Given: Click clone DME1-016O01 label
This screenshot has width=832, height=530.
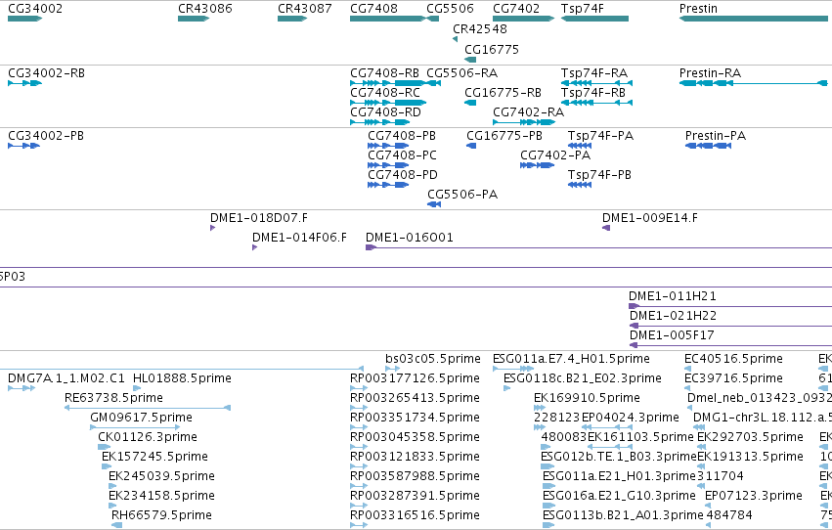Looking at the screenshot, I should (409, 238).
